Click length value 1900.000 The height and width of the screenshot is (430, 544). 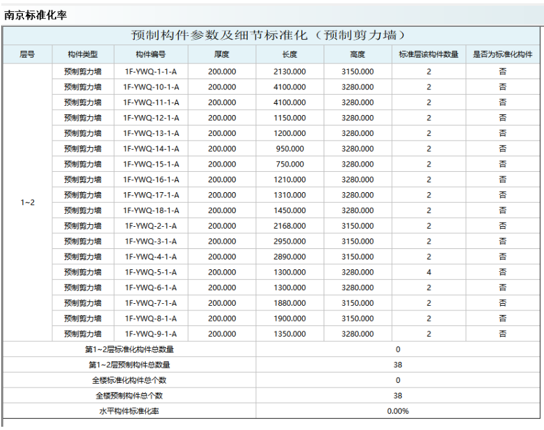[290, 318]
